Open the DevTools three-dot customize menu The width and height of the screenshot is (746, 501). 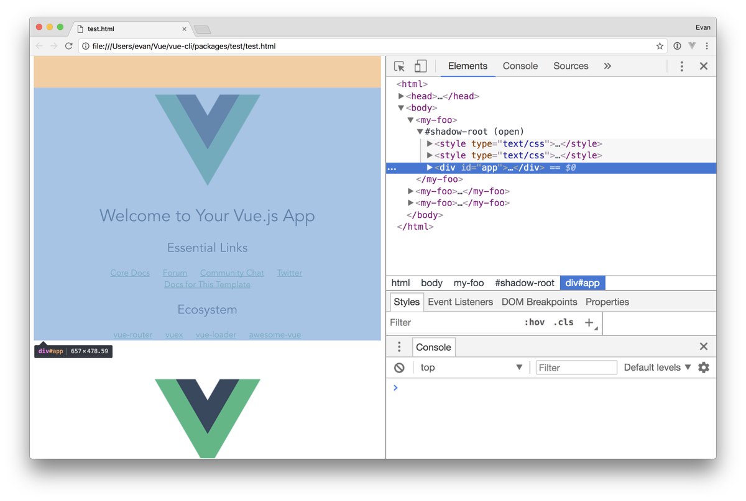[682, 66]
